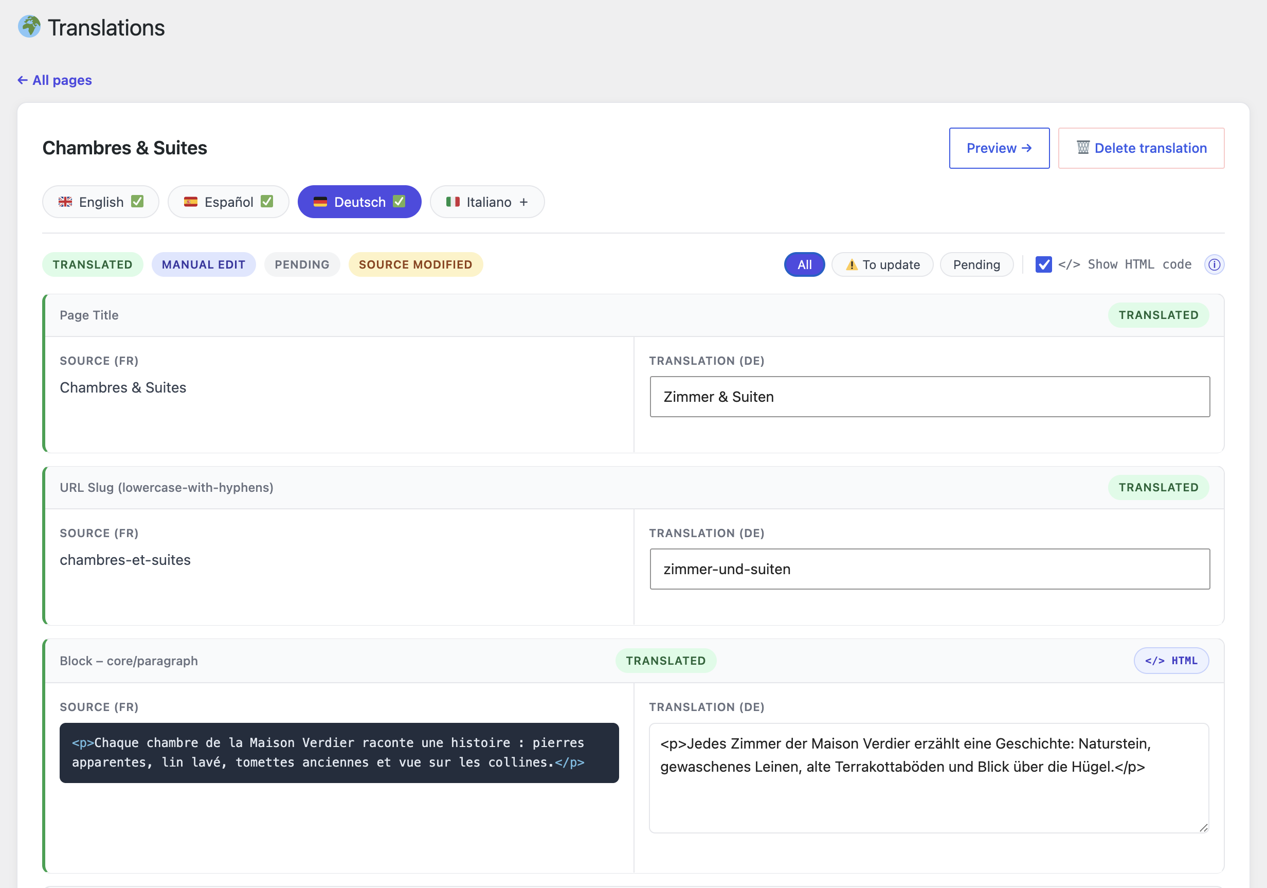Switch to the Español language tab
Screen dimensions: 1267x888
tap(228, 202)
